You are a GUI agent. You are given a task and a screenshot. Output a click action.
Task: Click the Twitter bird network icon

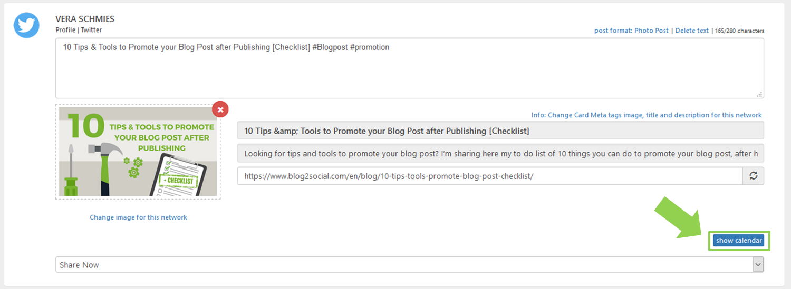coord(27,25)
